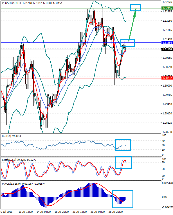Select the blue target box at chart top
The image size is (173, 215).
pos(136,8)
